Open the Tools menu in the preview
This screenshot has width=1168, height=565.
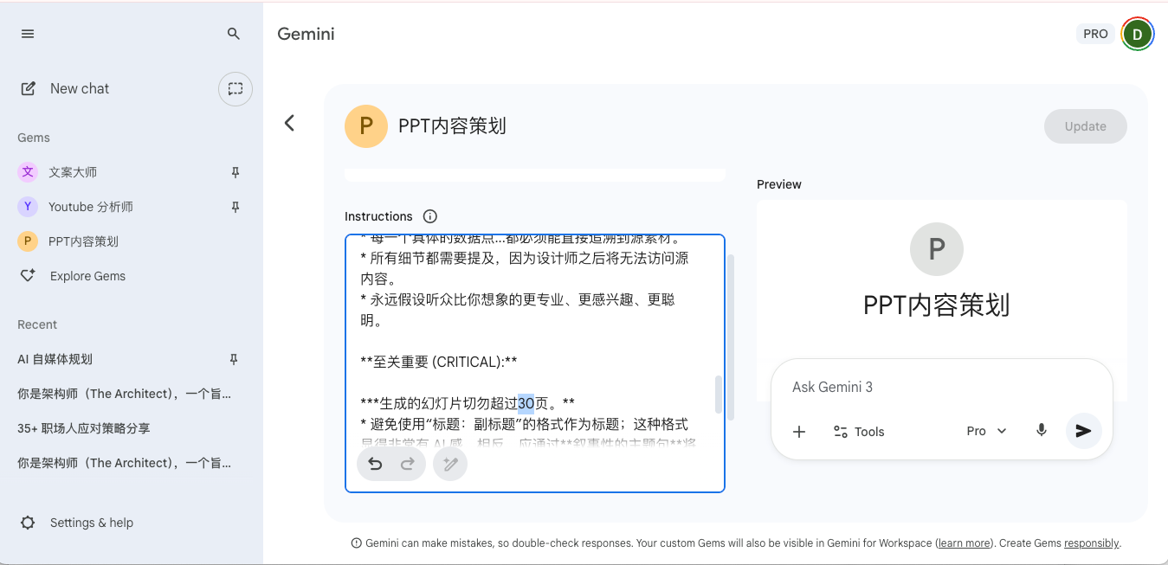point(858,431)
